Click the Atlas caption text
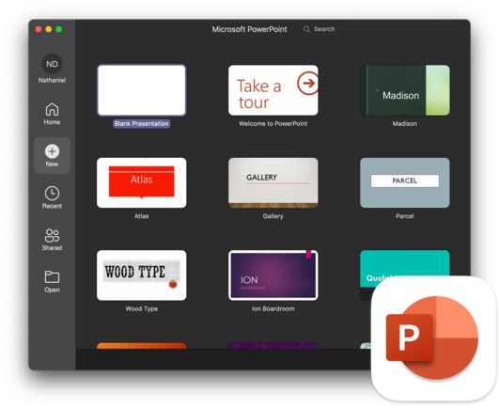 tap(142, 216)
